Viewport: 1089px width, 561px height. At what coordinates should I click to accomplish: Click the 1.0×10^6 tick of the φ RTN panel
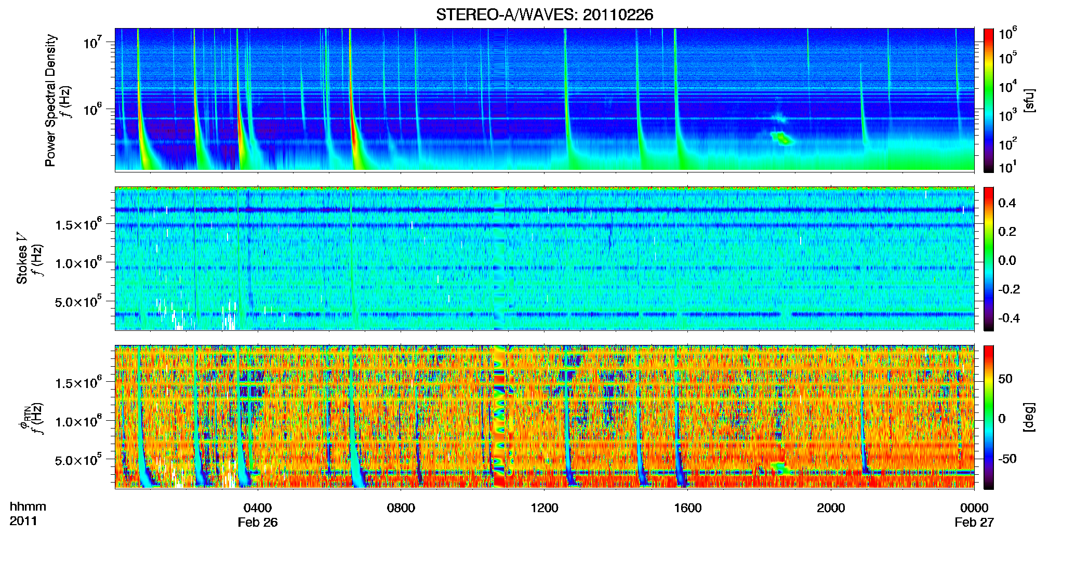(78, 421)
